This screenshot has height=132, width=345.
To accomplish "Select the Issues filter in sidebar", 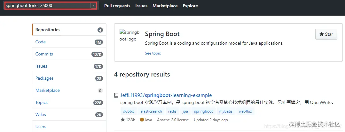I will pyautogui.click(x=69, y=66).
